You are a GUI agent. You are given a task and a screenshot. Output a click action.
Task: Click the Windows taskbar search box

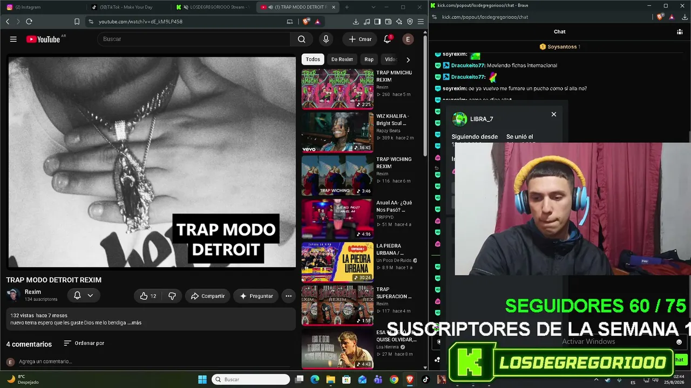[x=250, y=379]
